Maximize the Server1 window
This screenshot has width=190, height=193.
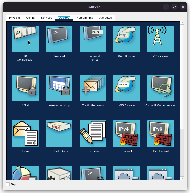tap(174, 7)
